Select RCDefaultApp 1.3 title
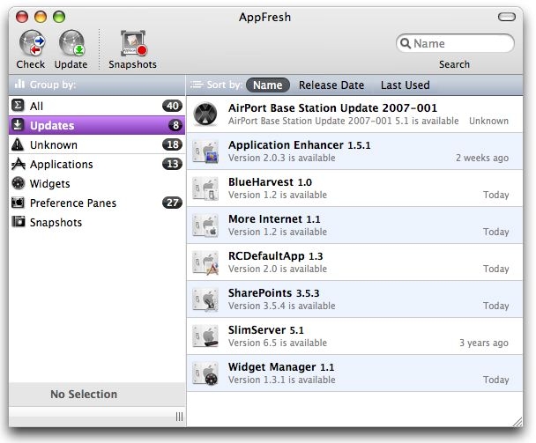Screen dimensions: 536x443 276,255
